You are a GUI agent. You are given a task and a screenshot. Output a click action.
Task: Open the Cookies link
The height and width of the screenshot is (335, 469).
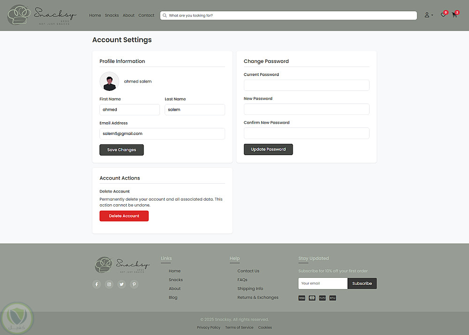pos(265,328)
